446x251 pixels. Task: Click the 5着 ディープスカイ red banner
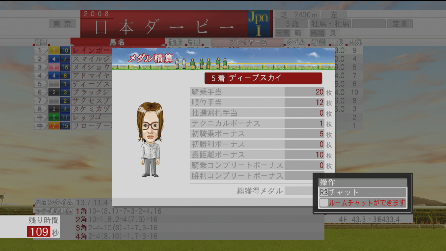click(263, 78)
